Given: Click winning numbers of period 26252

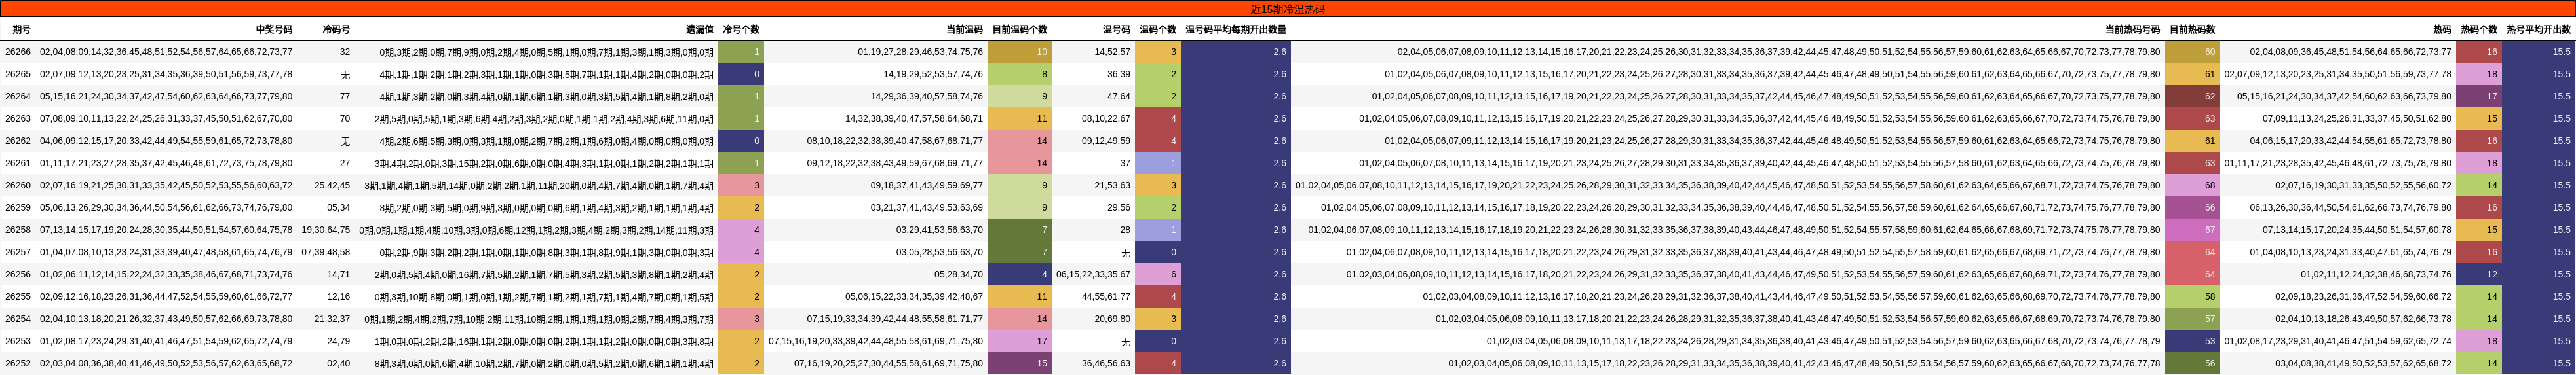Looking at the screenshot, I should click(x=166, y=363).
